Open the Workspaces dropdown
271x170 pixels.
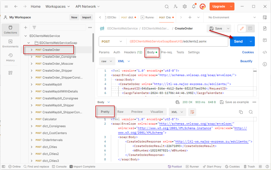(57, 7)
